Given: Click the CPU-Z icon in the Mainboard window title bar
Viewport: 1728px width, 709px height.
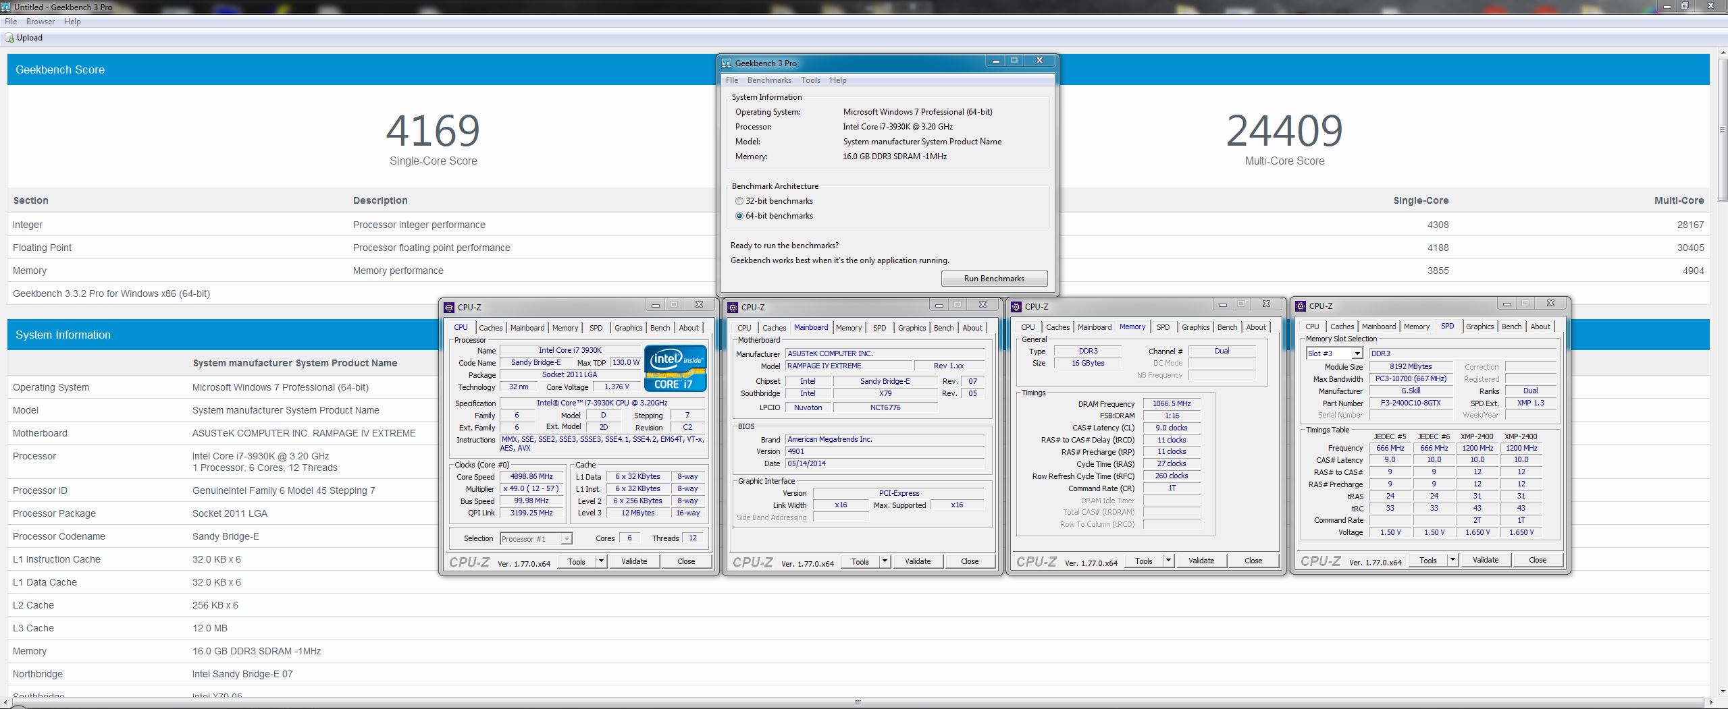Looking at the screenshot, I should pyautogui.click(x=733, y=308).
